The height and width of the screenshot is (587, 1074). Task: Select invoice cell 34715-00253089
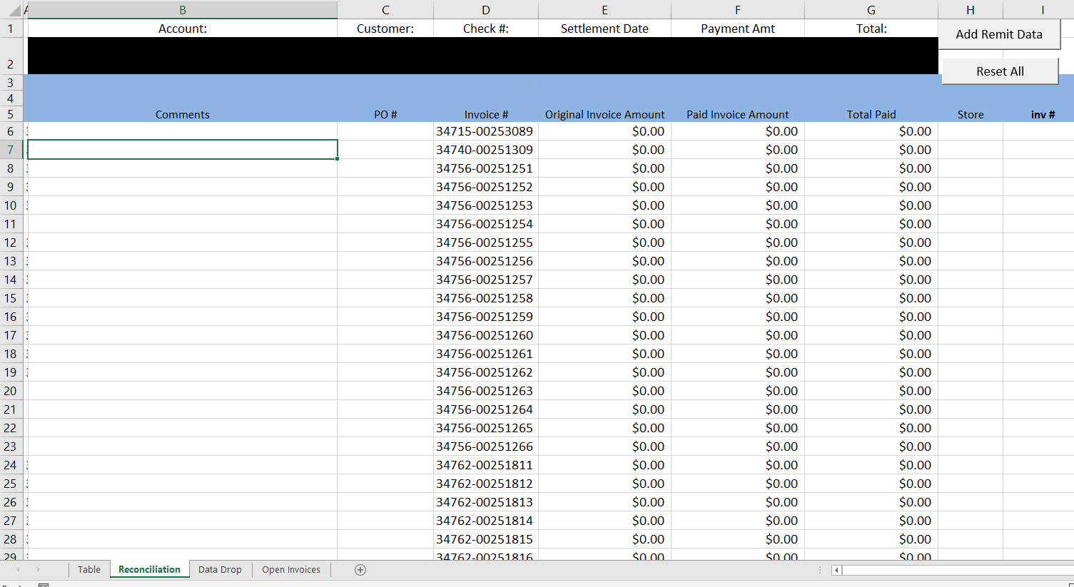(x=486, y=131)
